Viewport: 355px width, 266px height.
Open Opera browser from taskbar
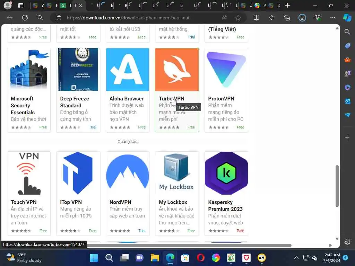coord(201,258)
